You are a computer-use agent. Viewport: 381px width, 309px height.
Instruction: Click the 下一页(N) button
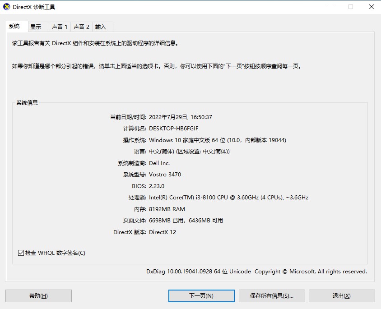click(x=201, y=296)
